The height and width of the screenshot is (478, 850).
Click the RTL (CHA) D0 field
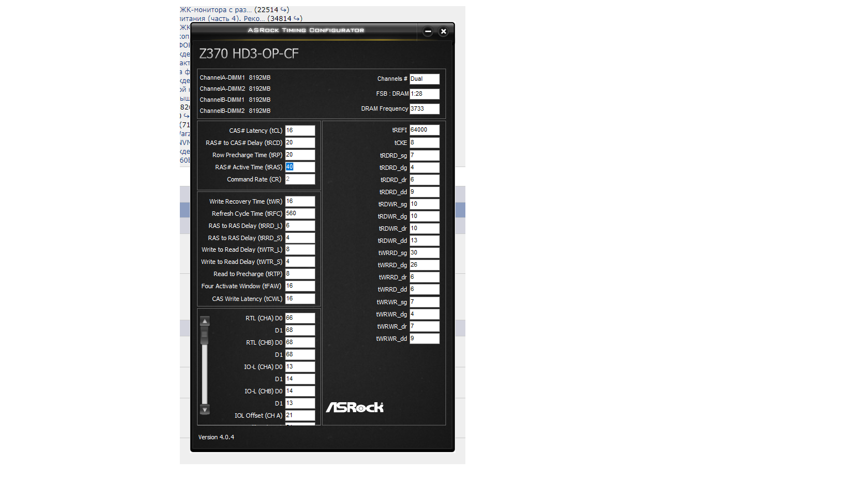click(300, 318)
